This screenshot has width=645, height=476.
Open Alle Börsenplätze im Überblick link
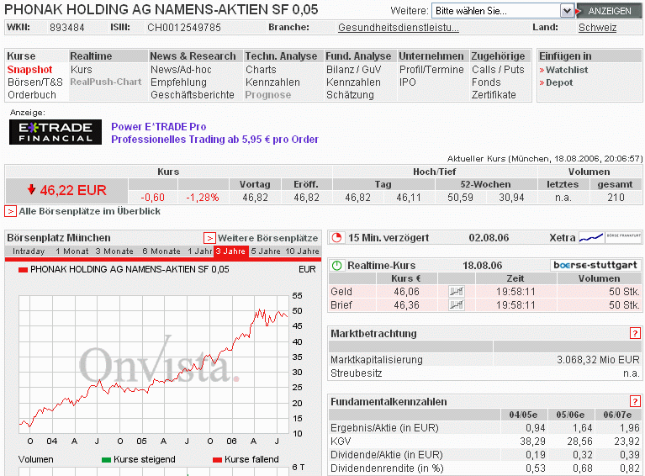click(90, 211)
